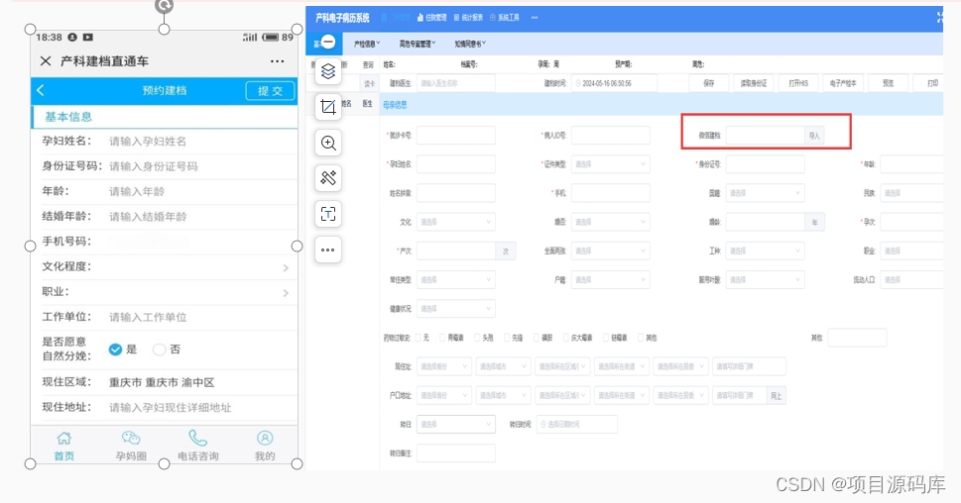Check the 先锋 allergy checkbox

coord(507,338)
